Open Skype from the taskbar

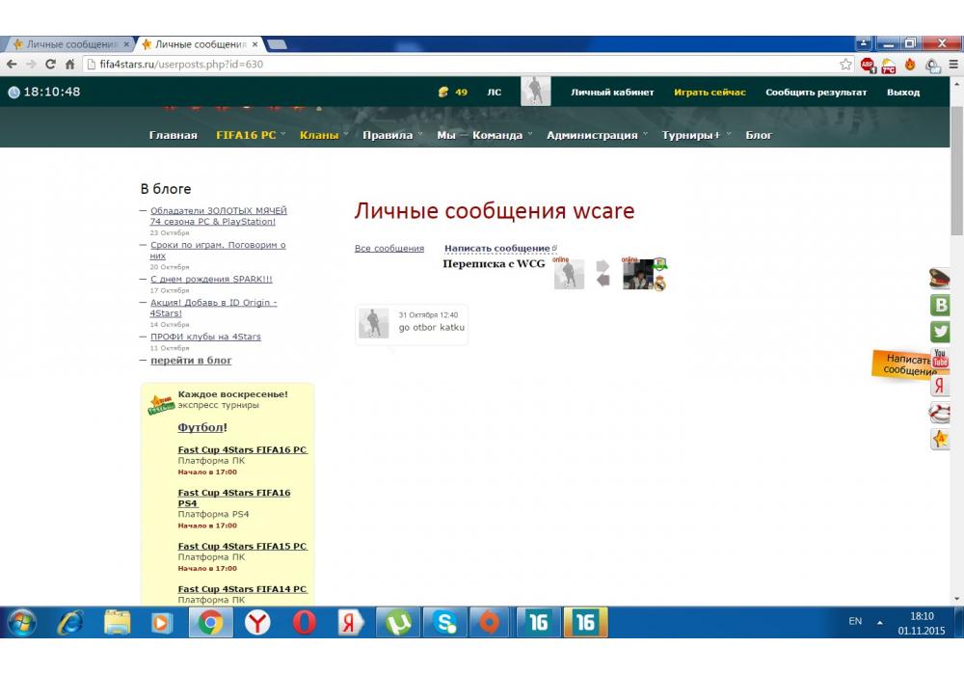pyautogui.click(x=444, y=623)
